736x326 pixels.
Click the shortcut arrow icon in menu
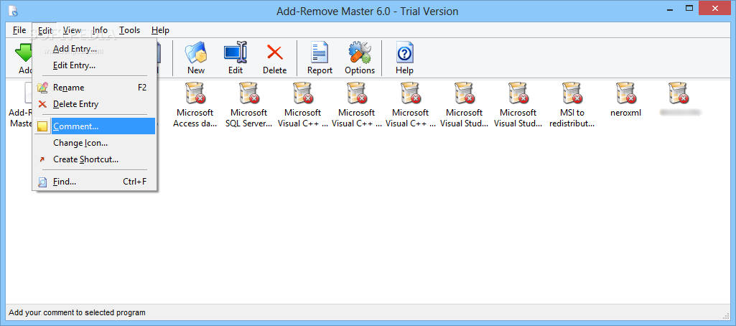coord(42,159)
